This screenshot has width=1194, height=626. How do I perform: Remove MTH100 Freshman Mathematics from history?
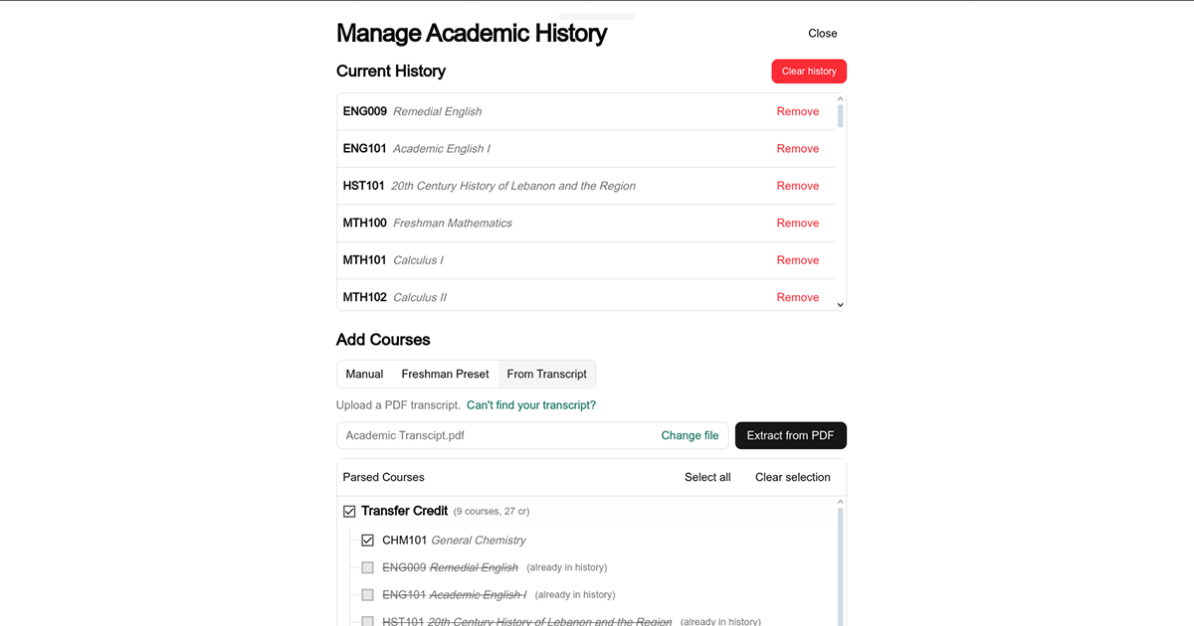[797, 223]
